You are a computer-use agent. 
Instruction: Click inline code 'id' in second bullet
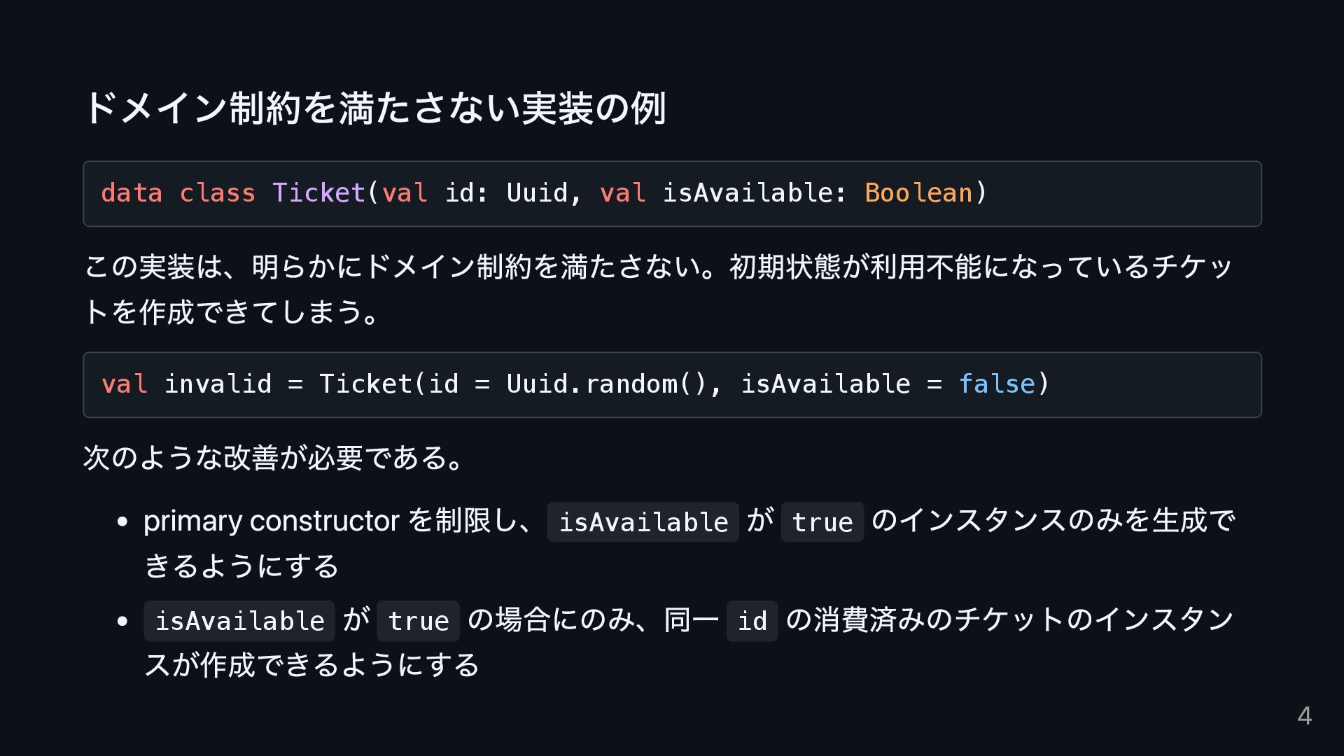tap(752, 621)
